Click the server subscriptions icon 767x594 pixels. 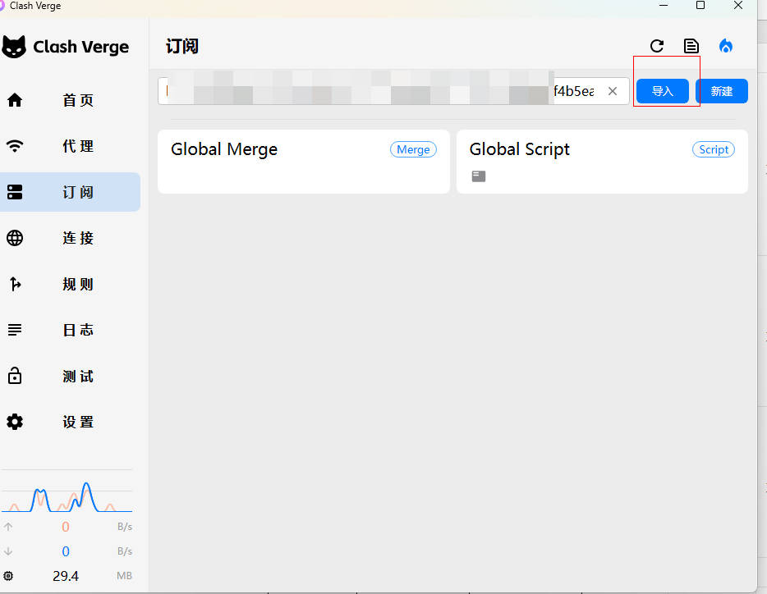pyautogui.click(x=15, y=192)
